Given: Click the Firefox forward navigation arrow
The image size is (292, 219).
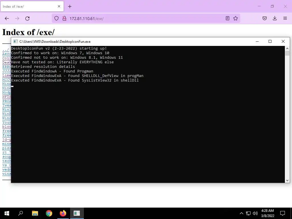Looking at the screenshot, I should click(17, 18).
